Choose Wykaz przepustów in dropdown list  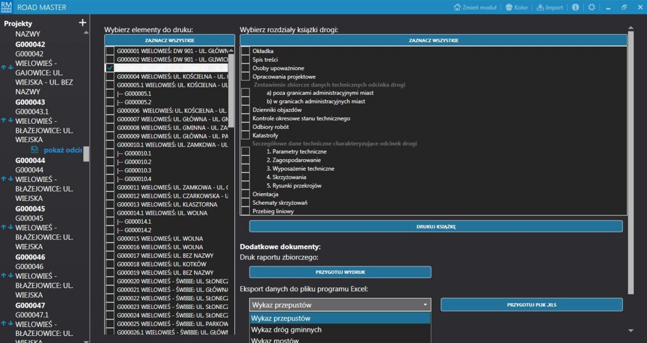pos(340,318)
